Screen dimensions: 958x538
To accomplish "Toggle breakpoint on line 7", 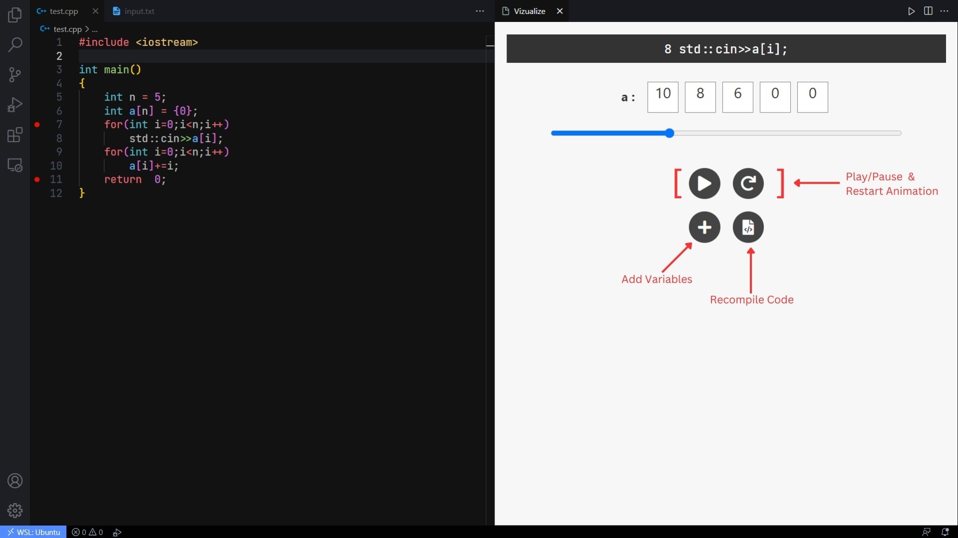I will pyautogui.click(x=37, y=125).
